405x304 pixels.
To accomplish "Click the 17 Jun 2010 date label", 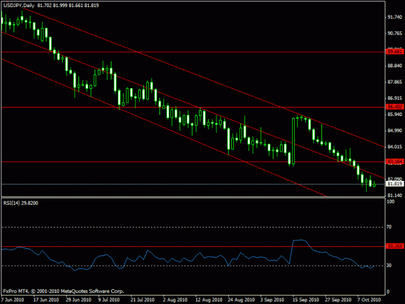I will tap(46, 300).
